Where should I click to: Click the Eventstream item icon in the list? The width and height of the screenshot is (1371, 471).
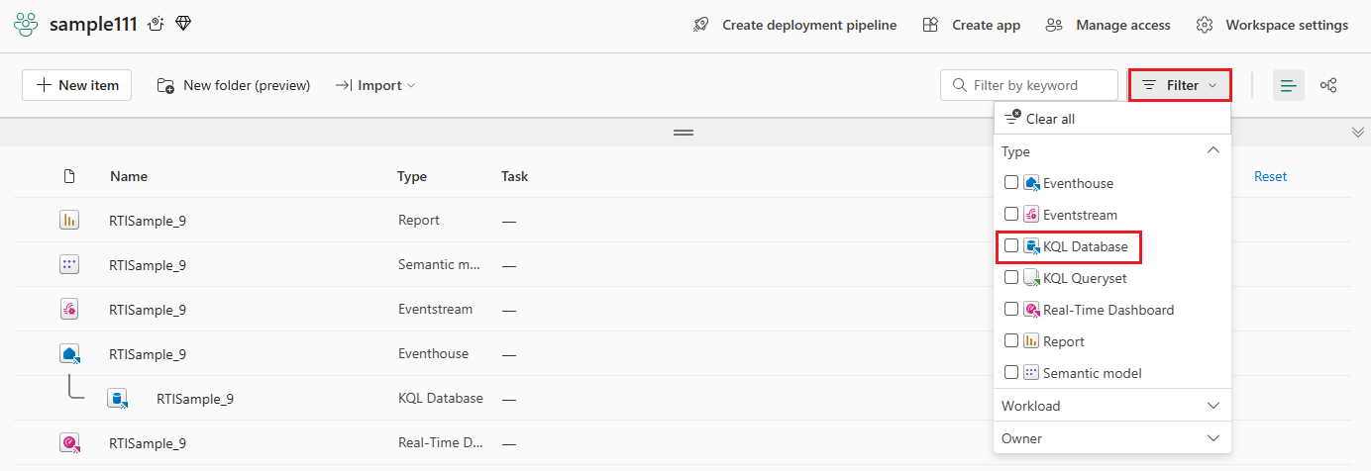pyautogui.click(x=69, y=309)
